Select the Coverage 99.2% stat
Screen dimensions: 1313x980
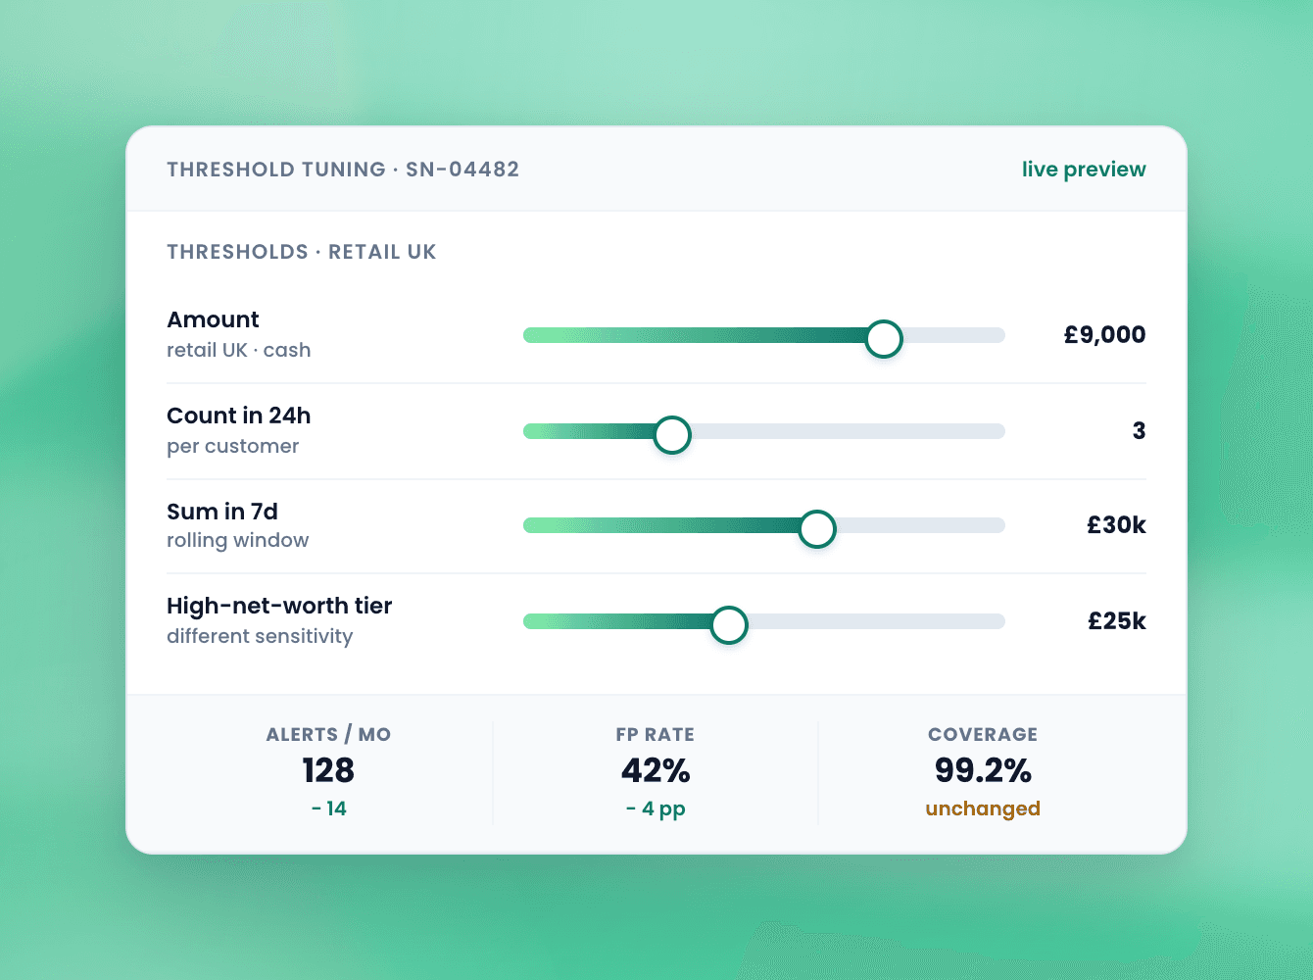[983, 771]
